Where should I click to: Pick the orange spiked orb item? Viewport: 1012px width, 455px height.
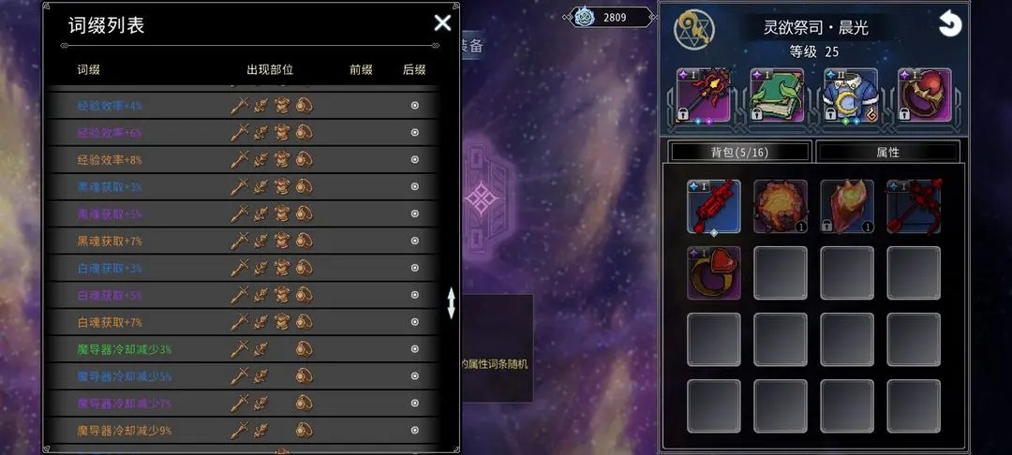[781, 206]
